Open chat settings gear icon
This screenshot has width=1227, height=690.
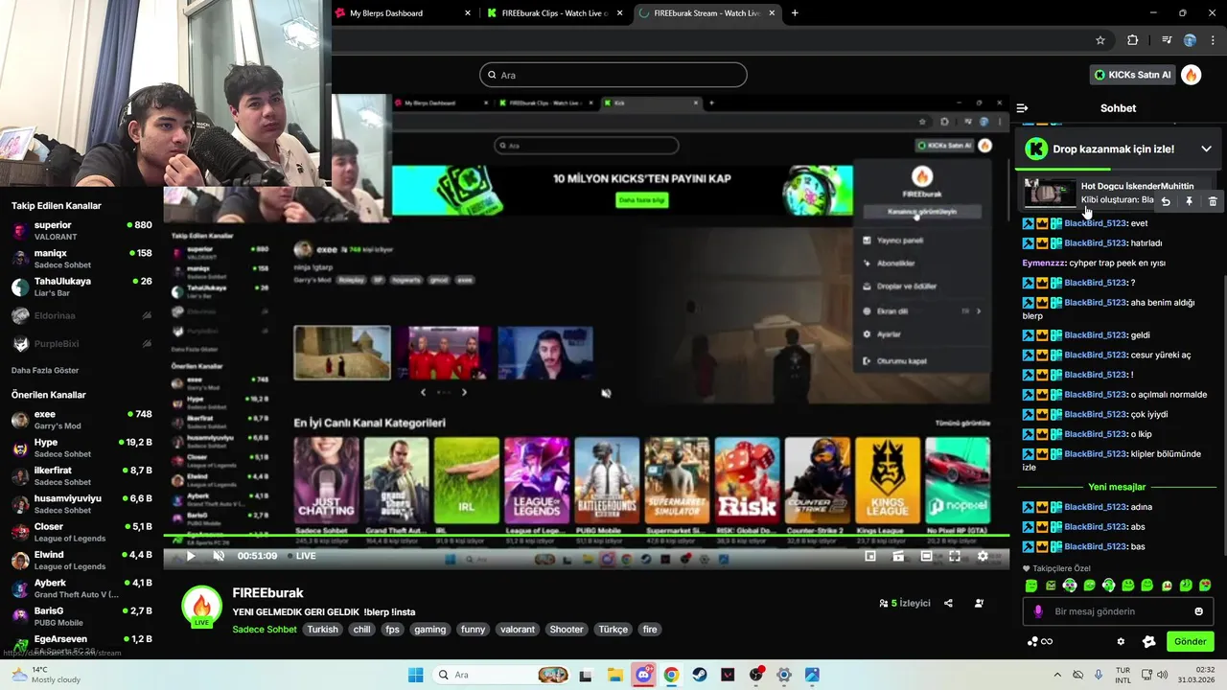pos(1121,641)
